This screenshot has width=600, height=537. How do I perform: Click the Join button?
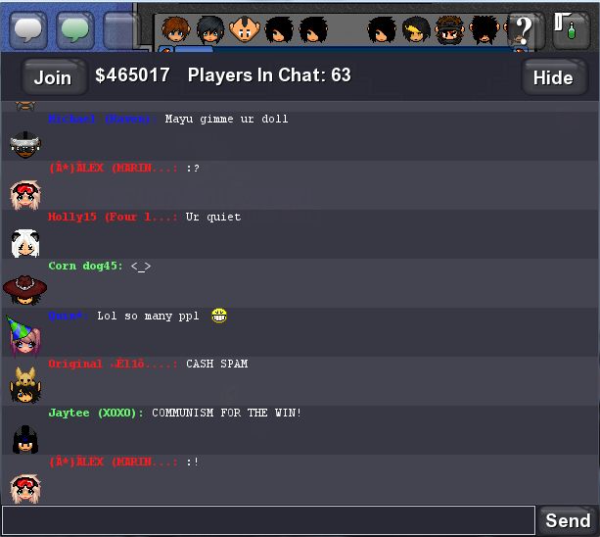53,77
